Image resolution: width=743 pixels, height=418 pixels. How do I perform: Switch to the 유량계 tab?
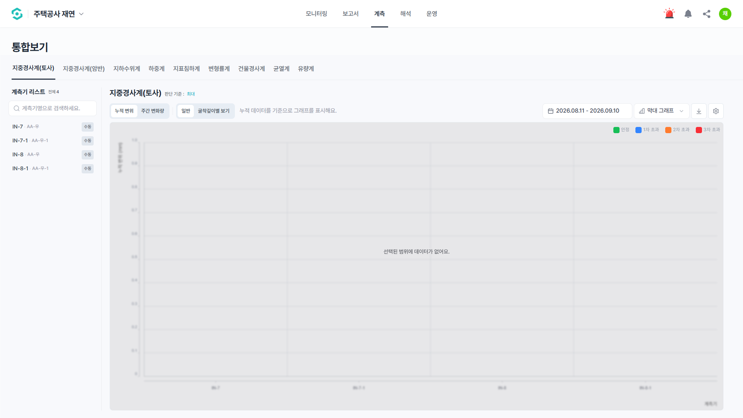(x=306, y=69)
